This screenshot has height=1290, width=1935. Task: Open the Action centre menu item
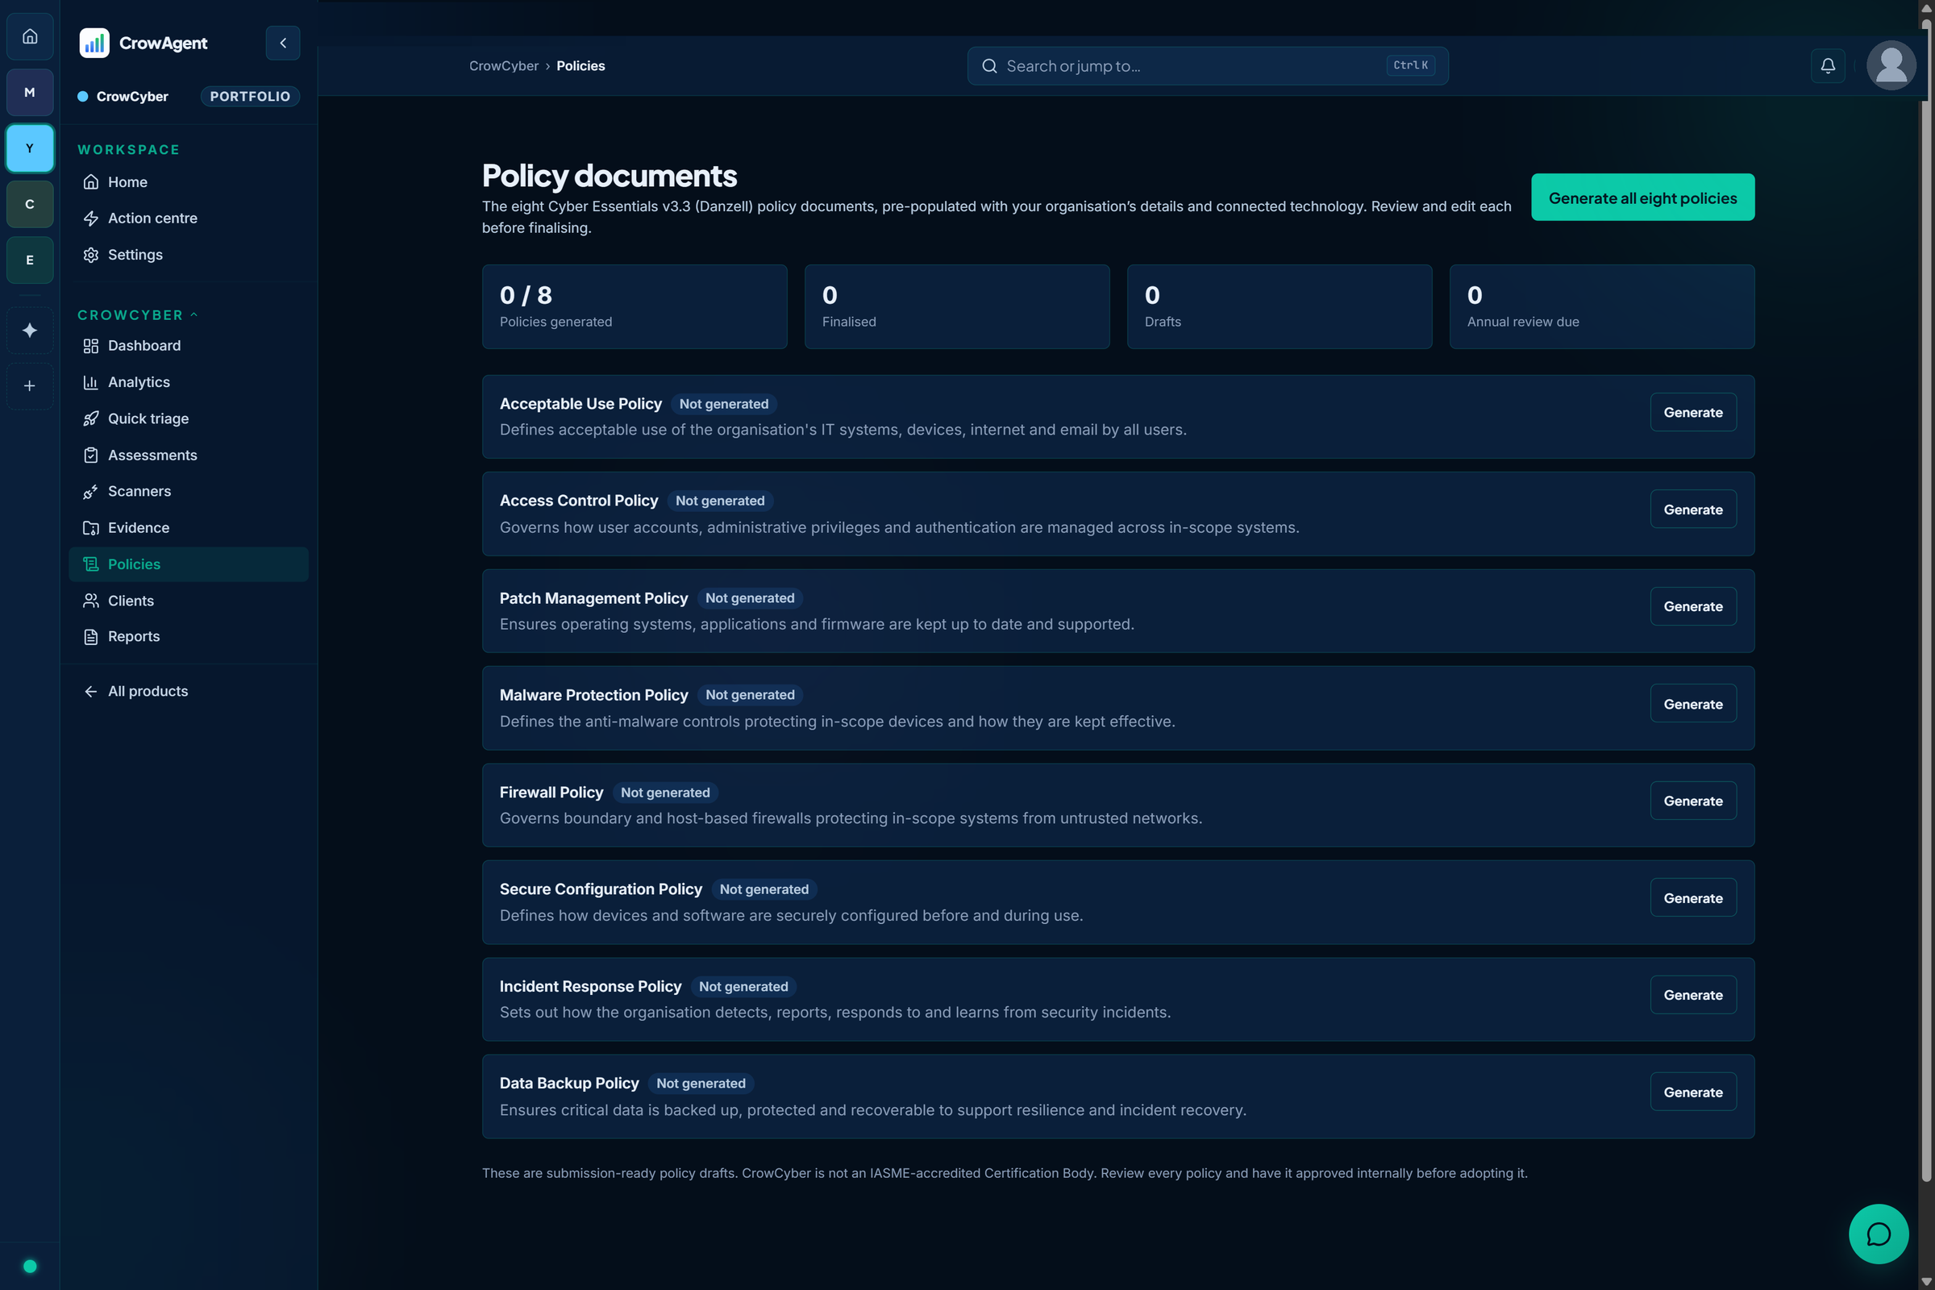[189, 218]
